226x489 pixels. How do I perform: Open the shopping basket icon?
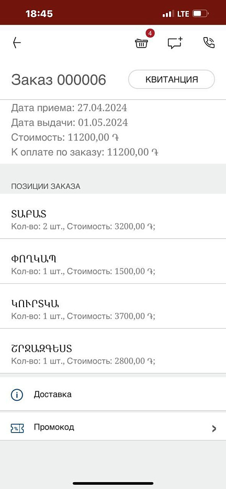[x=141, y=43]
